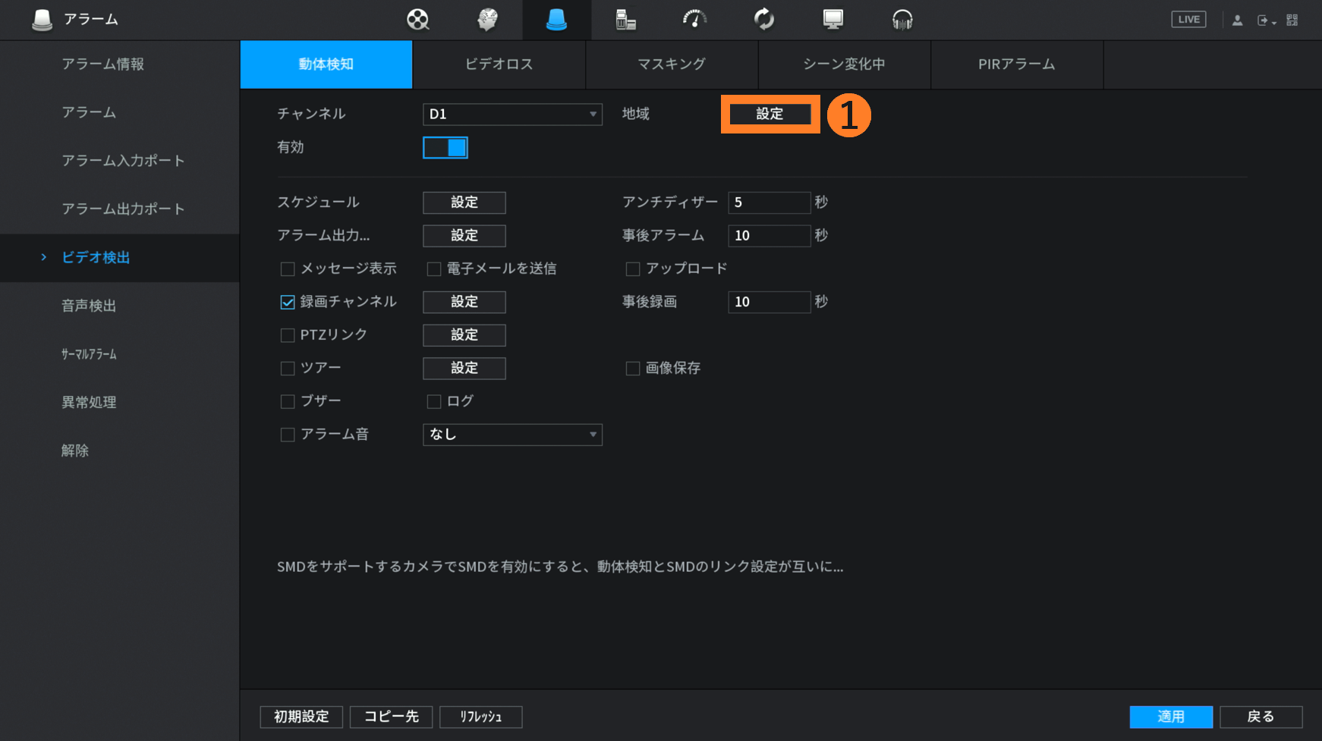
Task: Enable the ブザー checkbox
Action: [x=288, y=402]
